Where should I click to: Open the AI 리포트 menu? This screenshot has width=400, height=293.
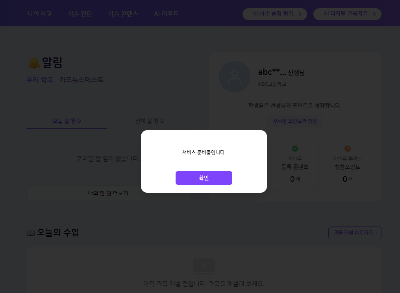click(x=166, y=14)
